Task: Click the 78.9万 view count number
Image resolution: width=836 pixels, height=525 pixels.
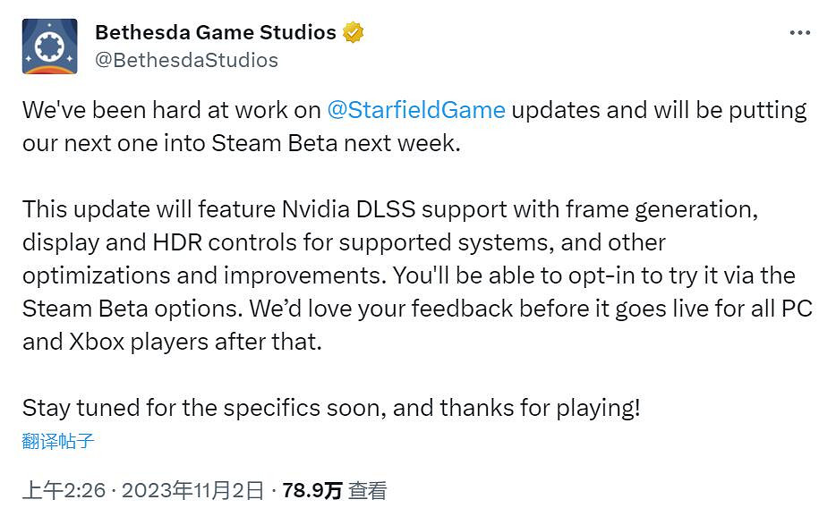Action: [x=312, y=490]
